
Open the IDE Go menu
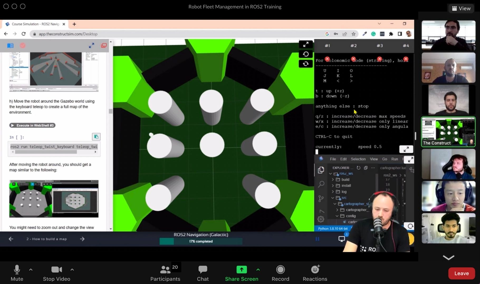click(x=385, y=159)
